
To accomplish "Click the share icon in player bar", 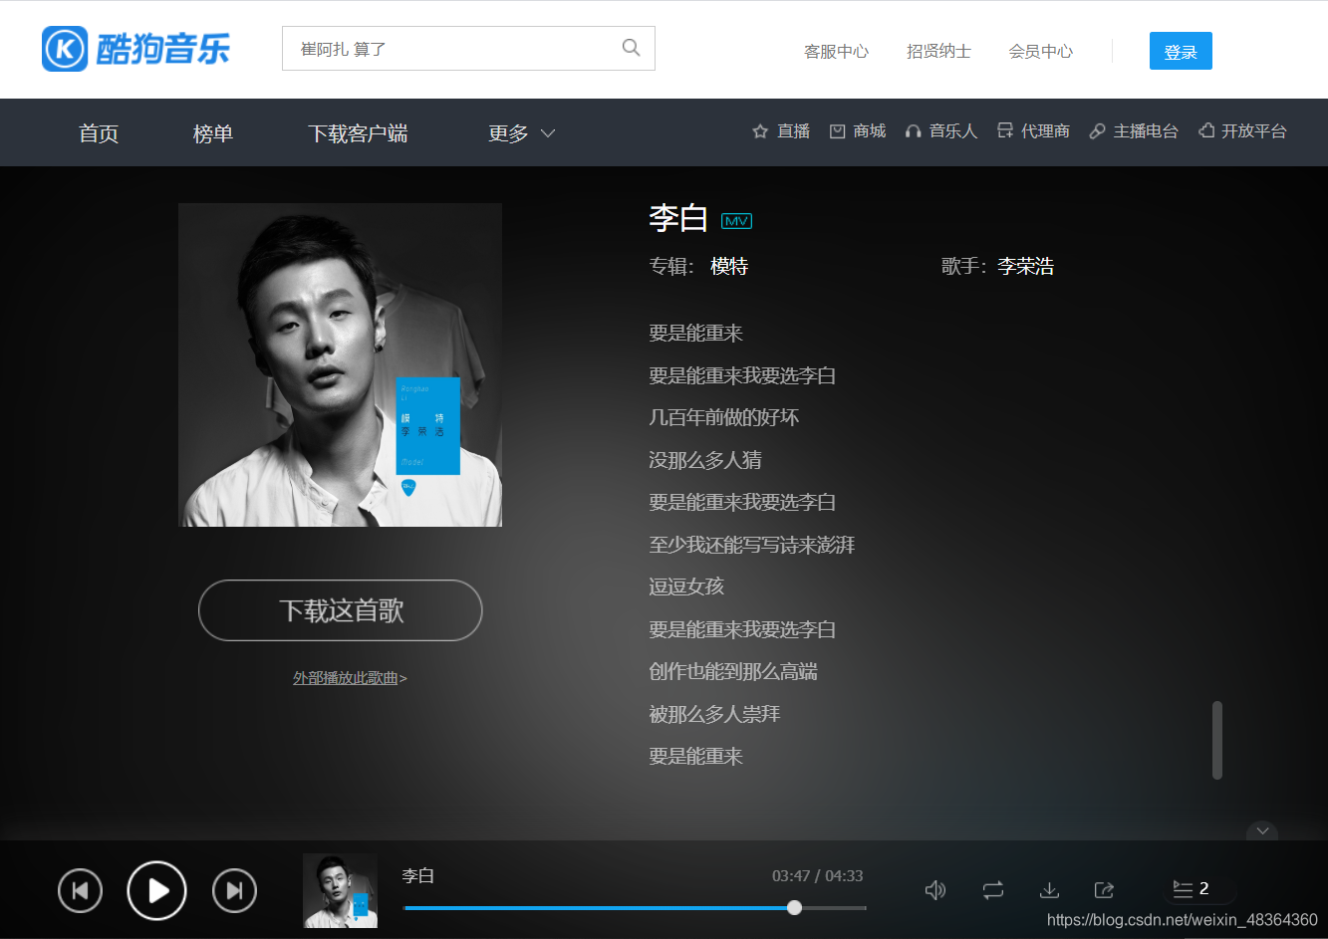I will click(x=1104, y=889).
